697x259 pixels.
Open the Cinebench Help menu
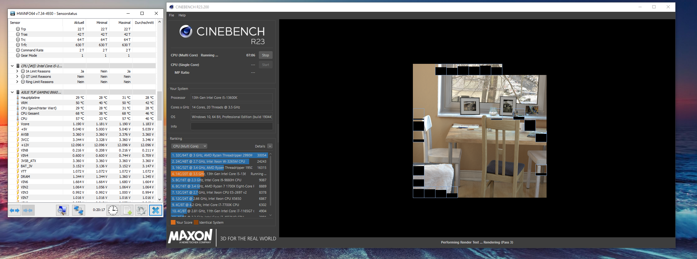[182, 15]
